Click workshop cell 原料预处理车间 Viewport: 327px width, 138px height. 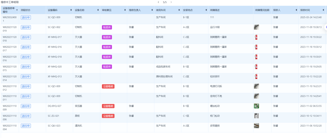[x=164, y=76]
